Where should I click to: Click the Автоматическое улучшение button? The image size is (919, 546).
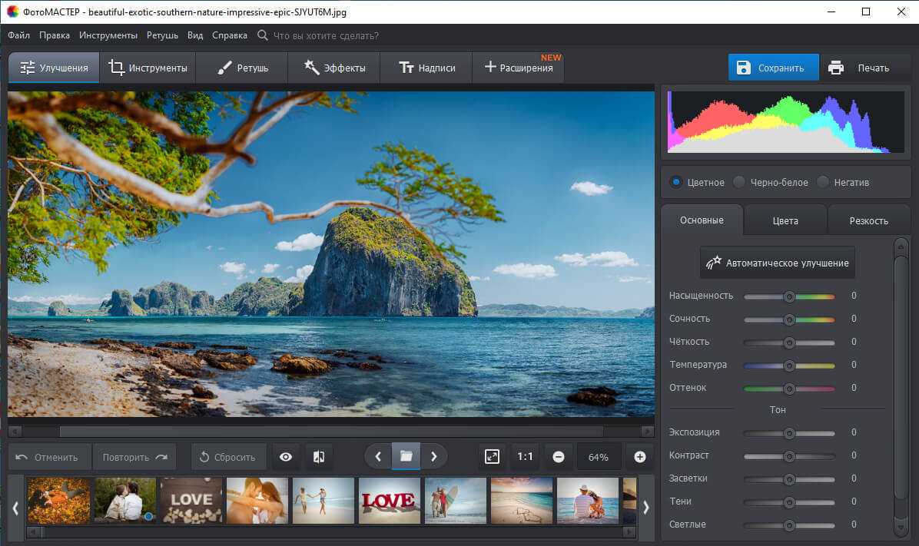coord(777,263)
